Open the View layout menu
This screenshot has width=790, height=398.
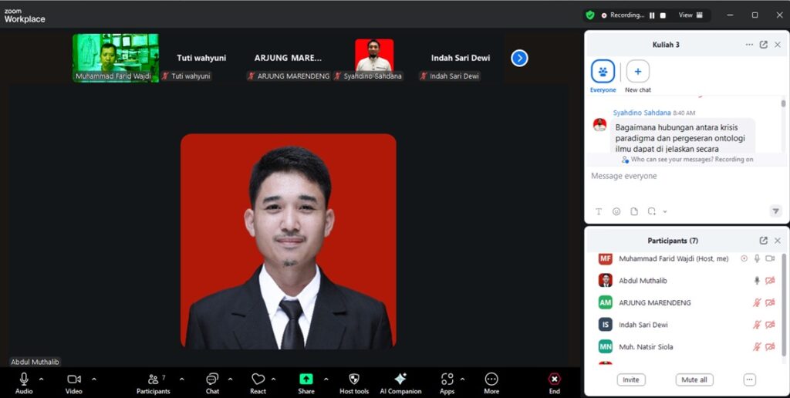click(x=690, y=15)
